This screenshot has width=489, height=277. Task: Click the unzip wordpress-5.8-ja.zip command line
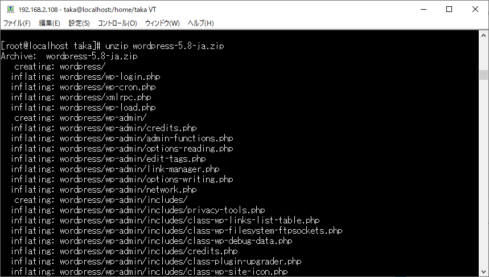[x=113, y=46]
